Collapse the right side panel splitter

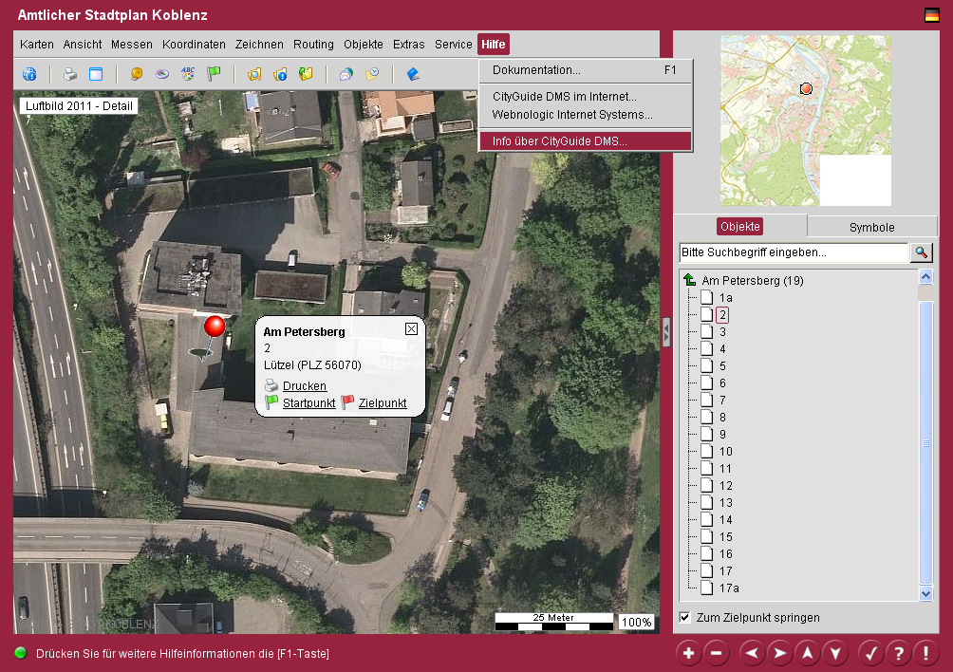click(666, 332)
